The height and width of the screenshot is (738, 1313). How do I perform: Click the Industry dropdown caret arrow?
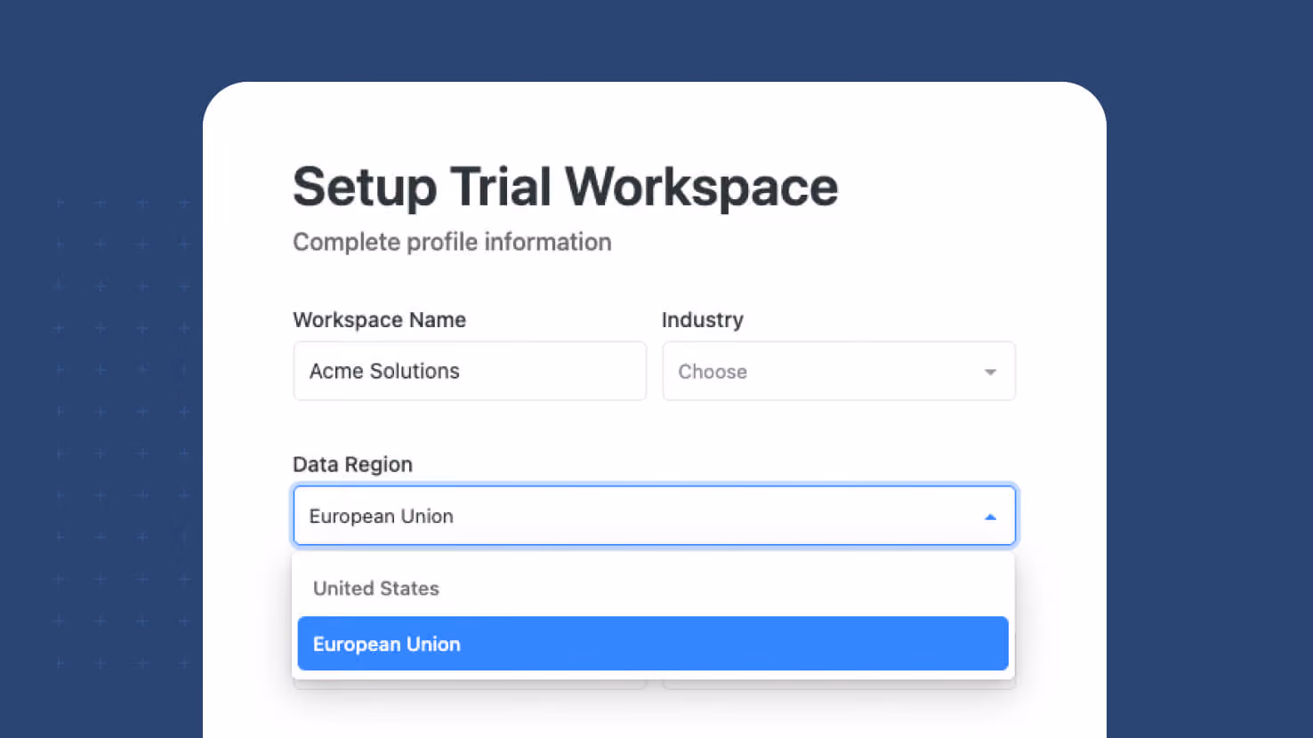click(x=990, y=372)
